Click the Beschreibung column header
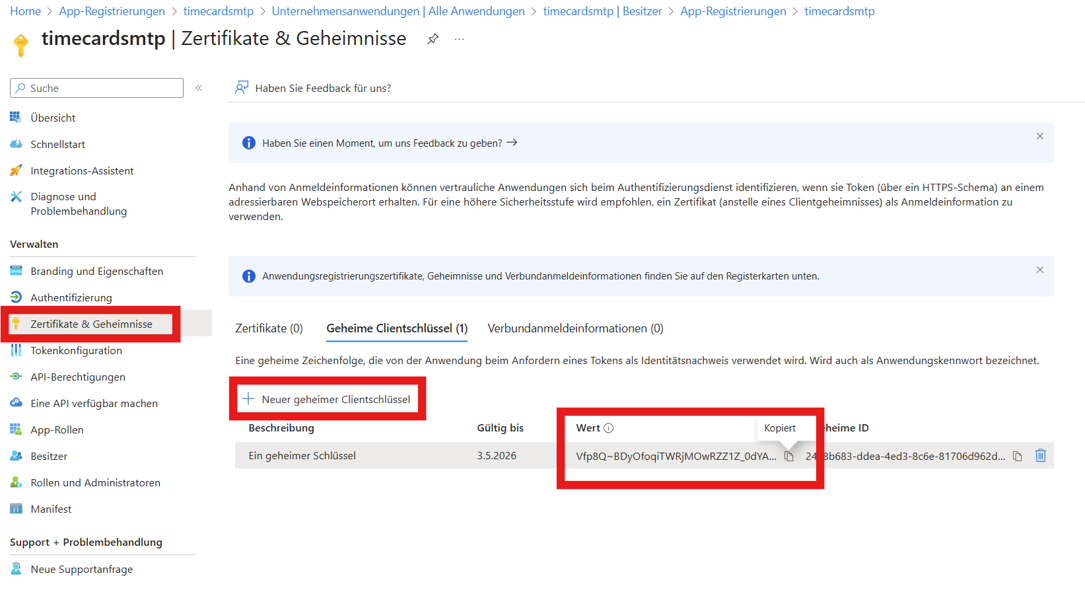The image size is (1085, 596). pyautogui.click(x=281, y=428)
